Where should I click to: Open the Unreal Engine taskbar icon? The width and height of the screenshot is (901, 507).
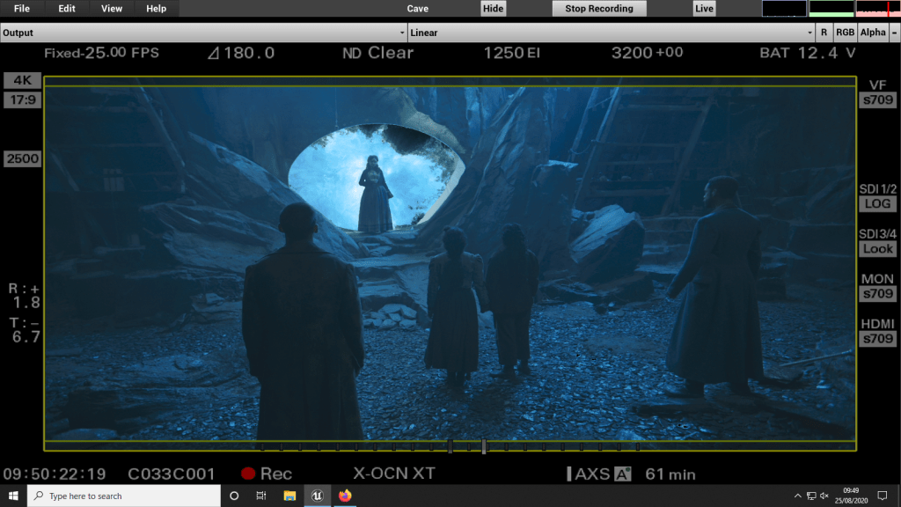point(317,496)
